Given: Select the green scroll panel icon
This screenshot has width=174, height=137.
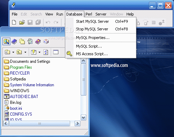Looking at the screenshot, I should 30,41.
